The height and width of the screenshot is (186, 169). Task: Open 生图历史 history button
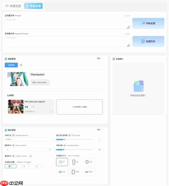[148, 41]
